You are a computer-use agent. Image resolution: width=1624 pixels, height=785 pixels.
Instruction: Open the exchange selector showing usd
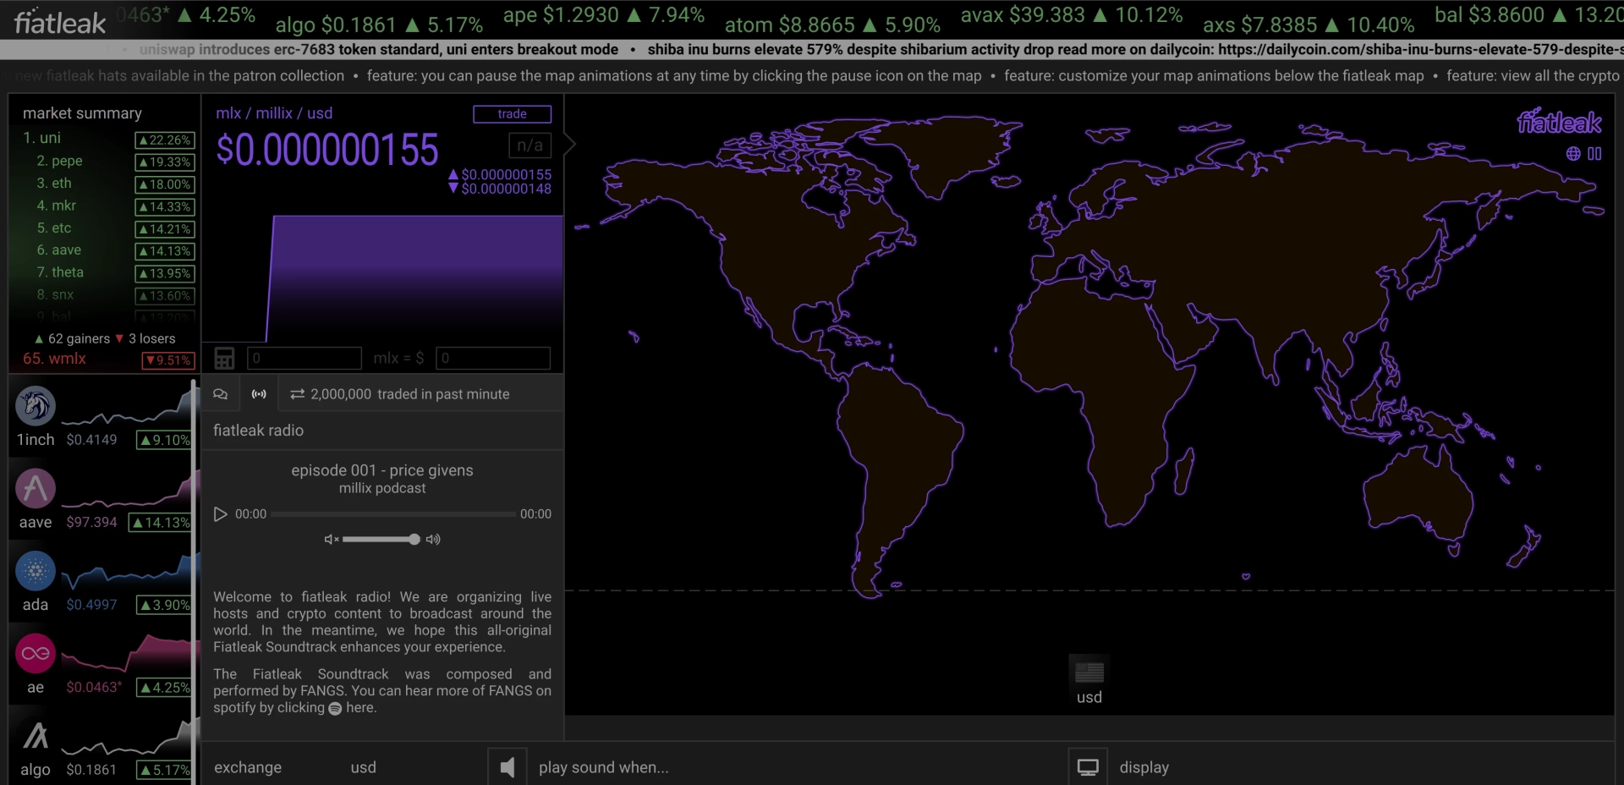point(364,767)
